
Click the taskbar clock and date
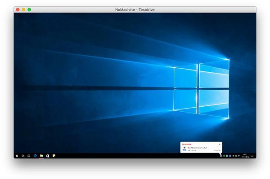[x=245, y=156]
